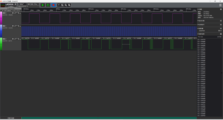This screenshot has width=223, height=120.
Task: Open channel 1 settings gear
Action: (x=13, y=26)
